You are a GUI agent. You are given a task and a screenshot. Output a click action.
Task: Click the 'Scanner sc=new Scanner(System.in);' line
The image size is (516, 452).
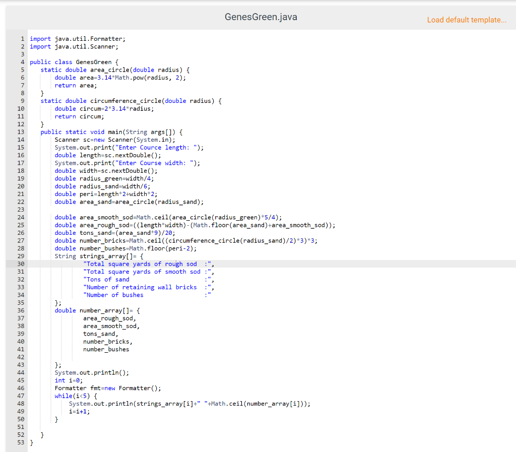click(x=115, y=140)
